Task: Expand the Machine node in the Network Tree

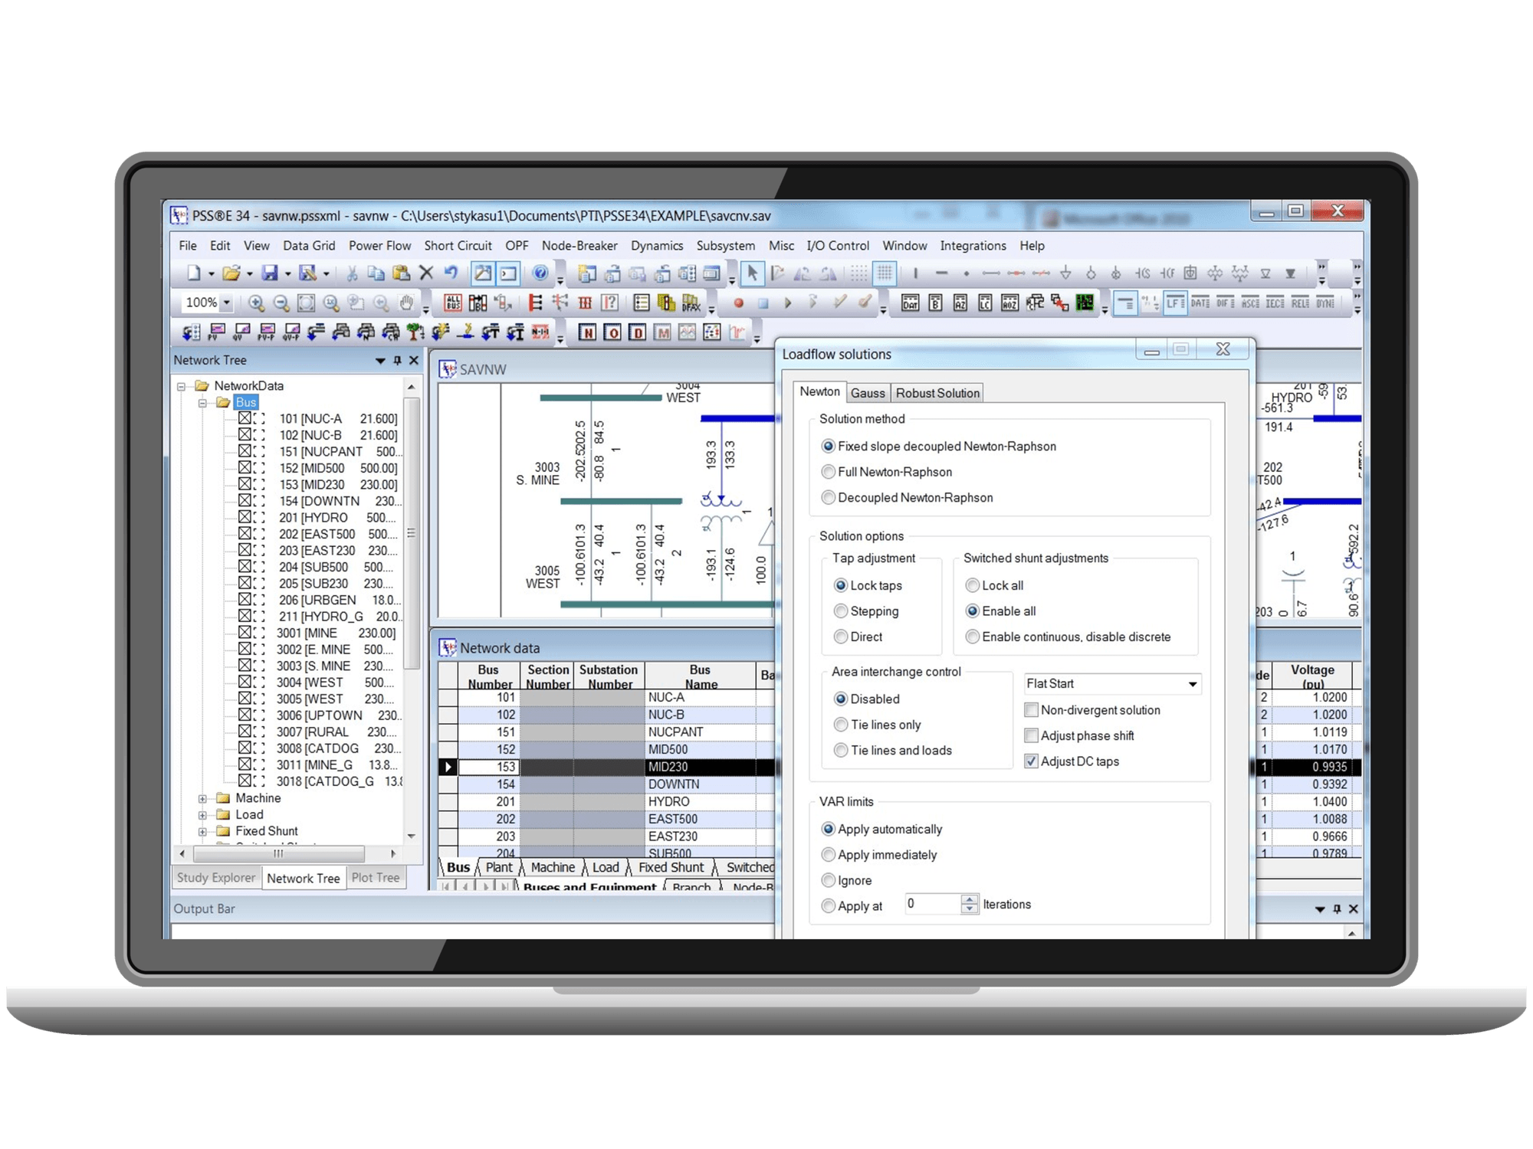Action: click(202, 797)
